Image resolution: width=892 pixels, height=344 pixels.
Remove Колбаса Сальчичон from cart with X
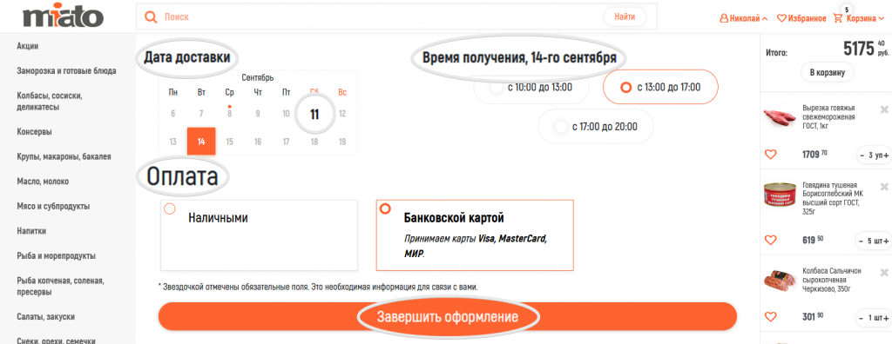point(883,273)
